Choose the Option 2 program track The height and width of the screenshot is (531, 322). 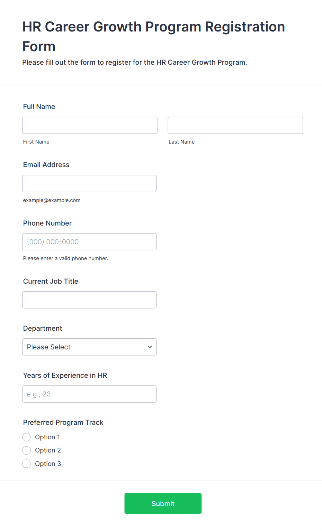(x=27, y=450)
